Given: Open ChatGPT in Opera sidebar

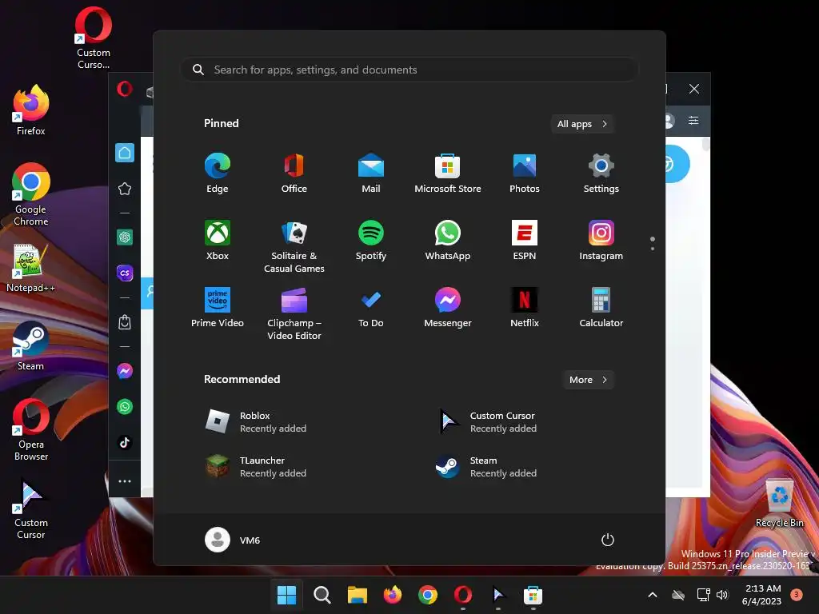Looking at the screenshot, I should [125, 237].
